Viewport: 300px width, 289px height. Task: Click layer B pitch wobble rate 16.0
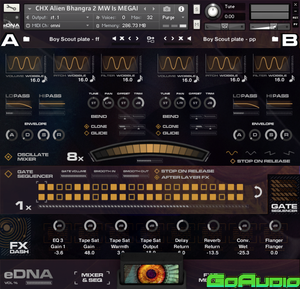pyautogui.click(x=235, y=80)
